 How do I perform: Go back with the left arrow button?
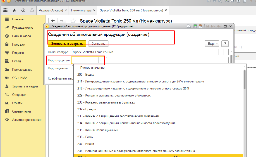pos(53,21)
